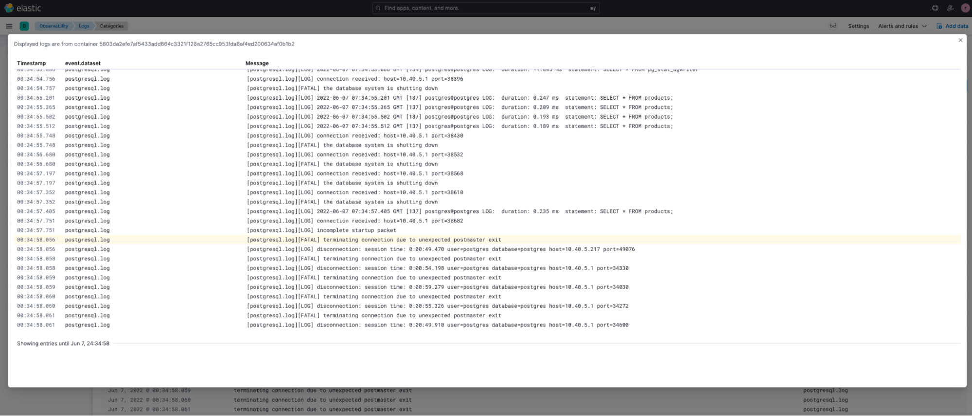Close the container logs flyout

[960, 40]
